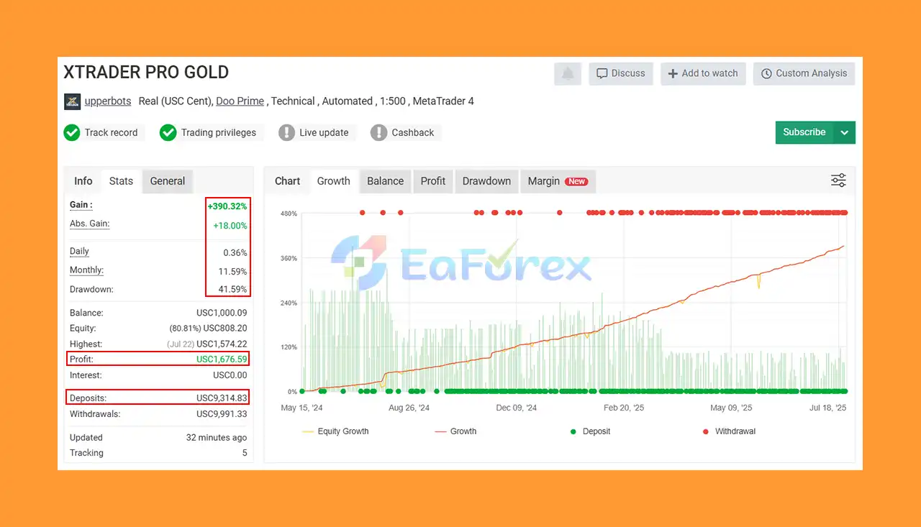Click the Daily label
This screenshot has height=527, width=921.
(x=79, y=251)
